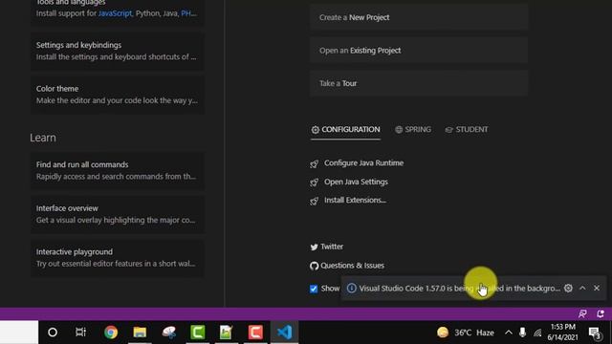Viewport: 612px width, 344px height.
Task: Open Configure Java Runtime rocket icon
Action: click(x=315, y=163)
